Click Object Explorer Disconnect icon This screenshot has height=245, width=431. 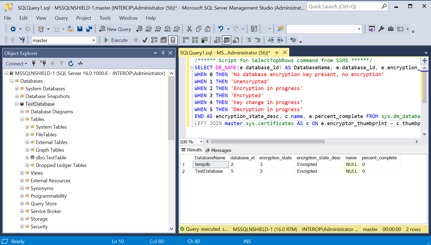pos(43,64)
